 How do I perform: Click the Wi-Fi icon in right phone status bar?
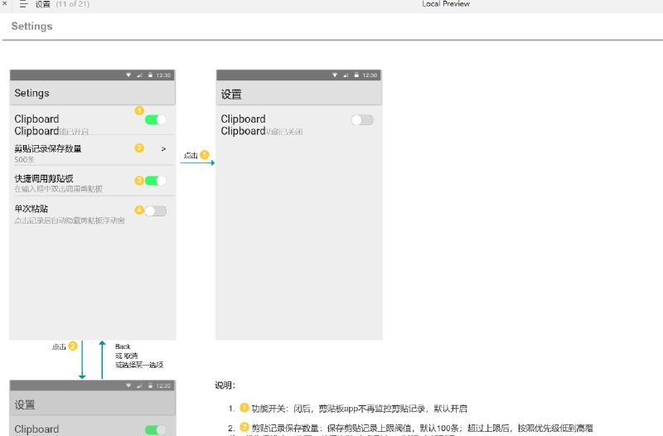pyautogui.click(x=335, y=75)
